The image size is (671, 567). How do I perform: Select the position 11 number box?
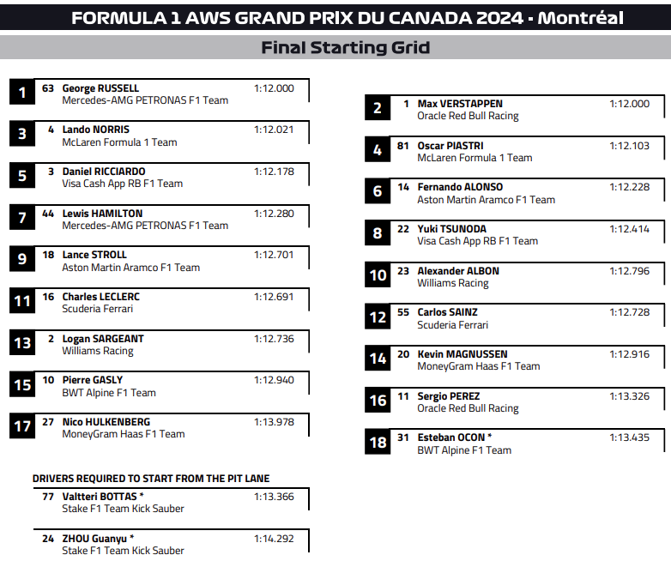22,301
